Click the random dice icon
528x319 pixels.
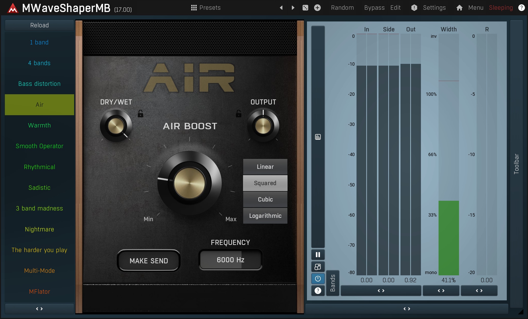pyautogui.click(x=305, y=8)
